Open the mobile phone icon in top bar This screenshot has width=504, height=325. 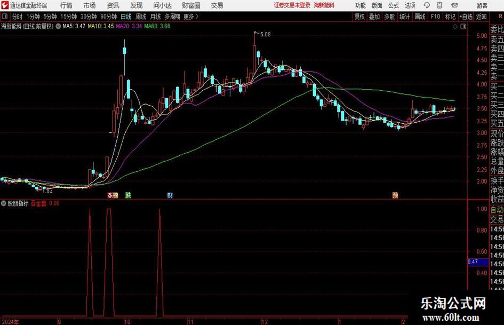[439, 5]
